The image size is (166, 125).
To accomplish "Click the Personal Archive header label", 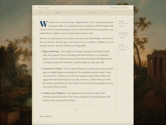I will (120, 8).
